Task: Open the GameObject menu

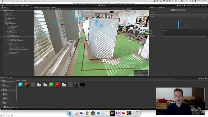Action: pyautogui.click(x=24, y=1)
